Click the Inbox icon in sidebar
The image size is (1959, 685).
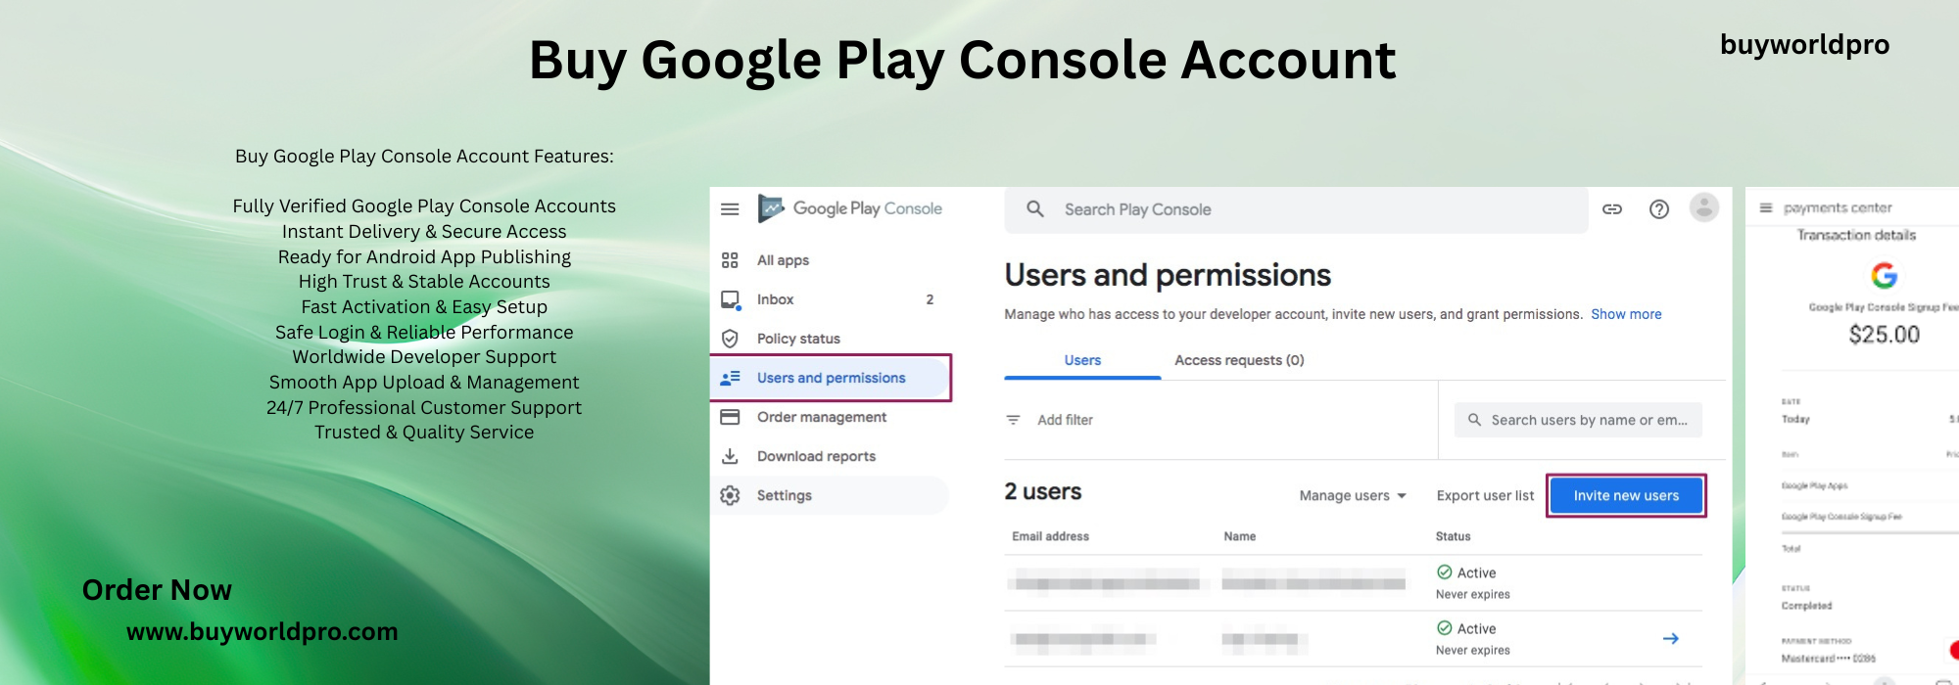pyautogui.click(x=730, y=299)
